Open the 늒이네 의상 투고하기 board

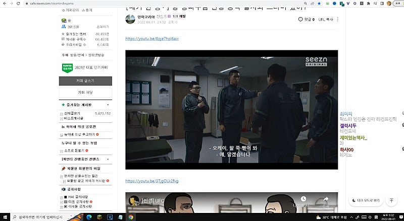coord(79,134)
